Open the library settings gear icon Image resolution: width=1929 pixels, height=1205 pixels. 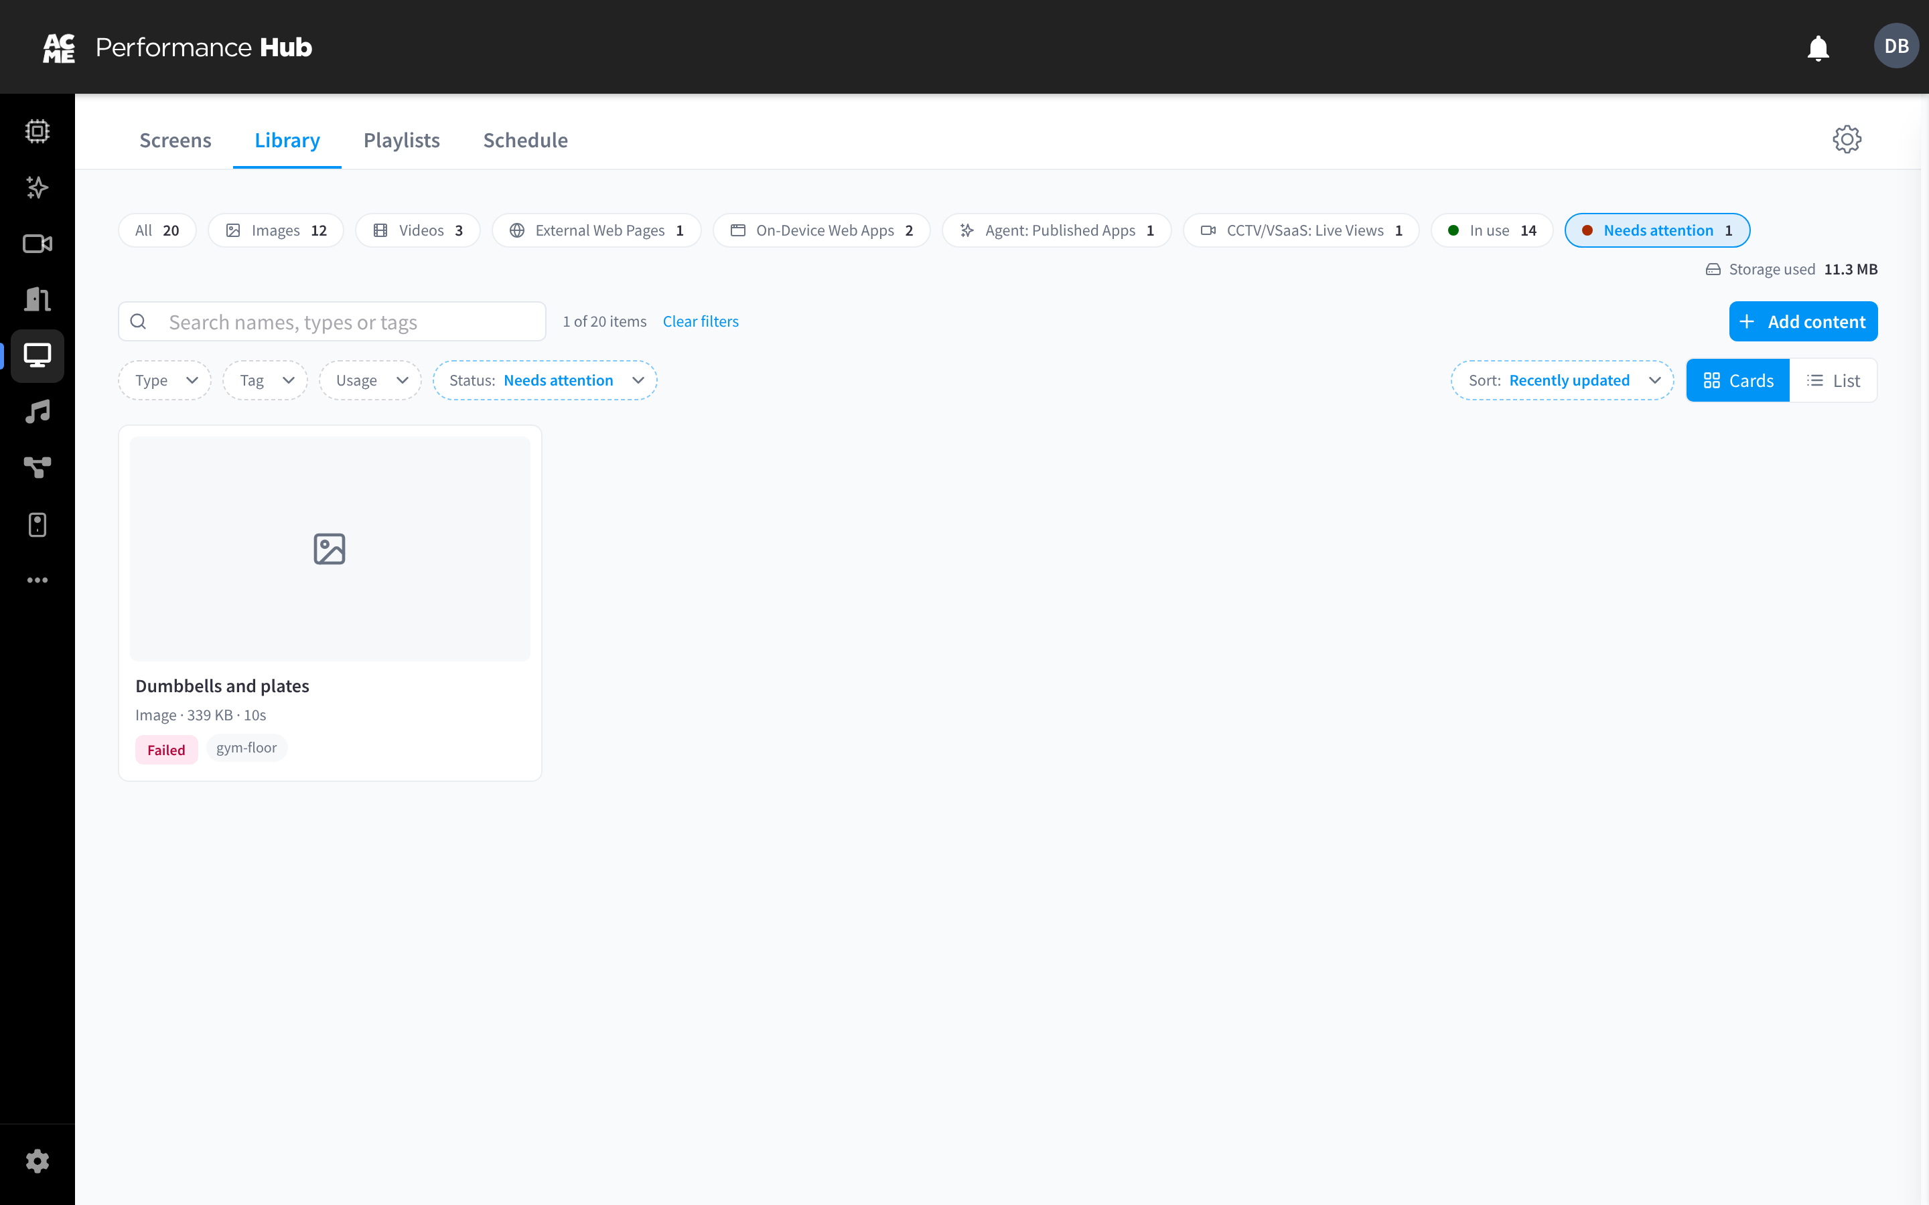[1846, 139]
